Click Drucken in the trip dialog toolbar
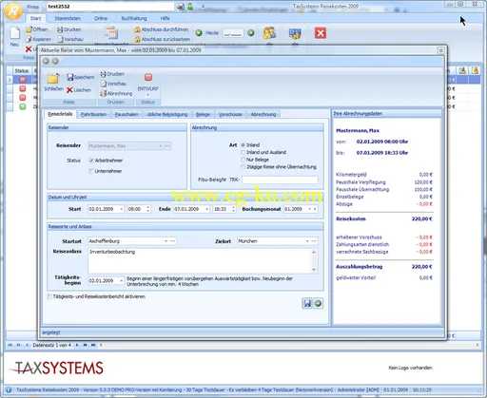487x398 pixels. point(112,74)
